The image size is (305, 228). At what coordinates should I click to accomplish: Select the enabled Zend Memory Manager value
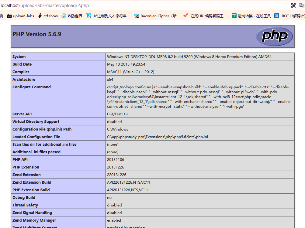point(114,220)
